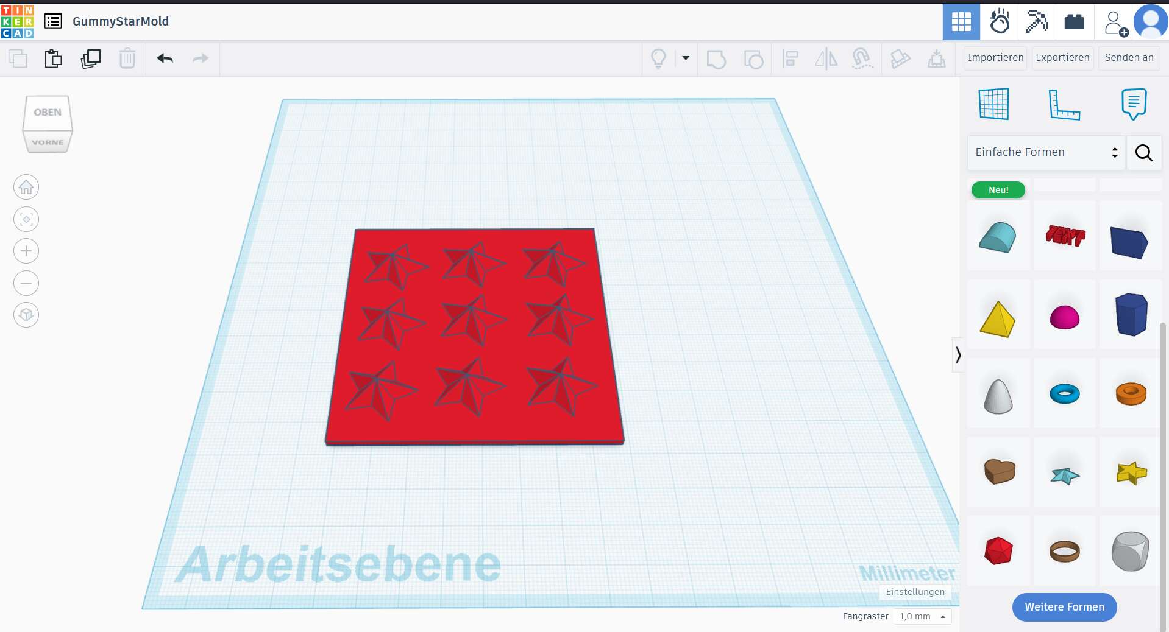Copy the selection with Copy icon
This screenshot has width=1169, height=632.
tap(18, 58)
